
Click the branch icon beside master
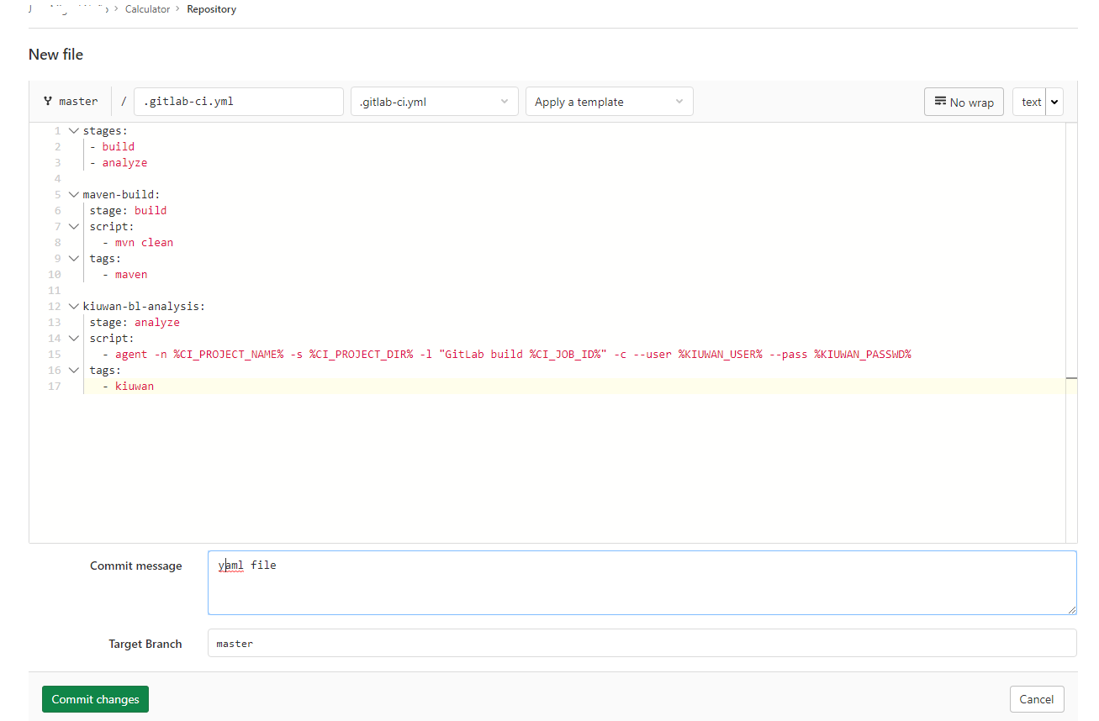[48, 101]
